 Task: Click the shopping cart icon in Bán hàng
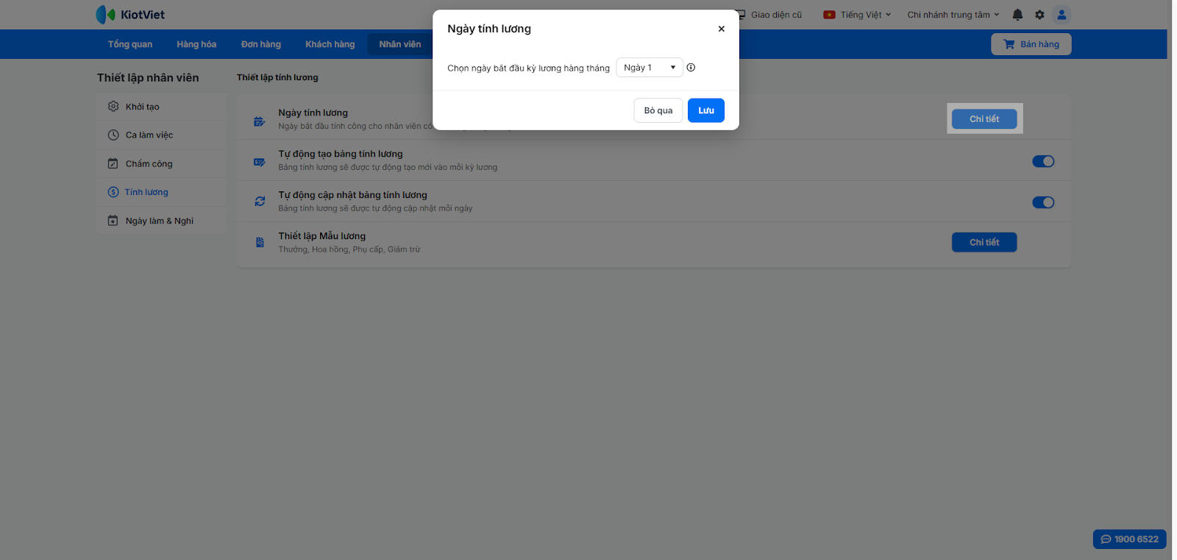point(1009,44)
